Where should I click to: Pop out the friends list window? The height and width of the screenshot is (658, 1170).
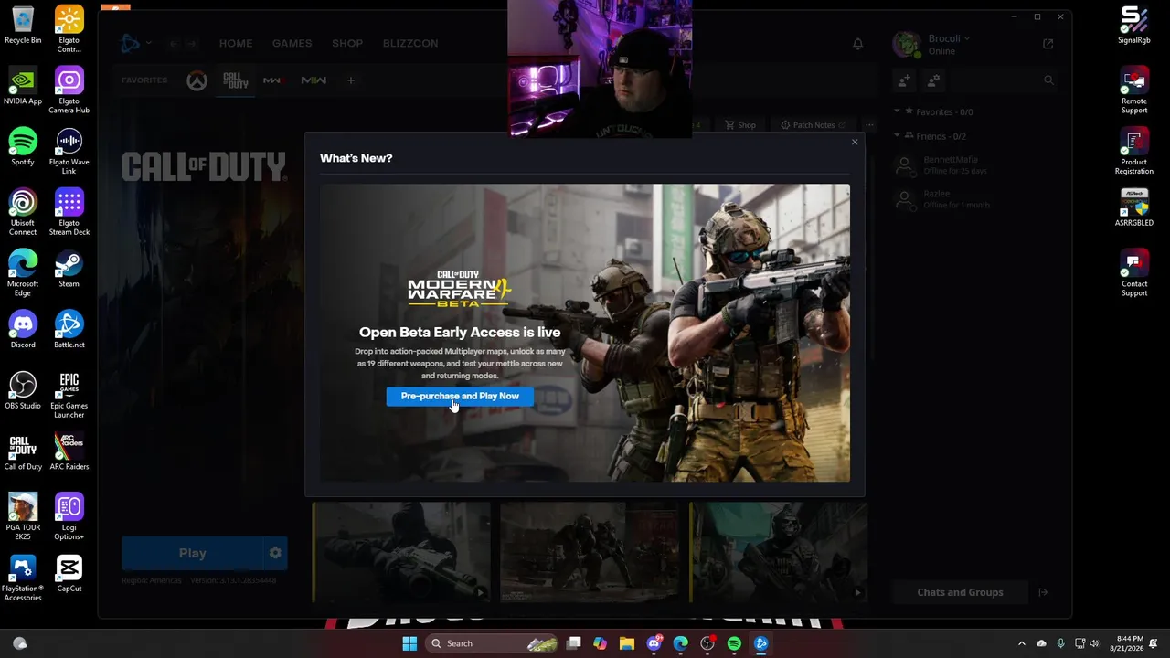1048,44
